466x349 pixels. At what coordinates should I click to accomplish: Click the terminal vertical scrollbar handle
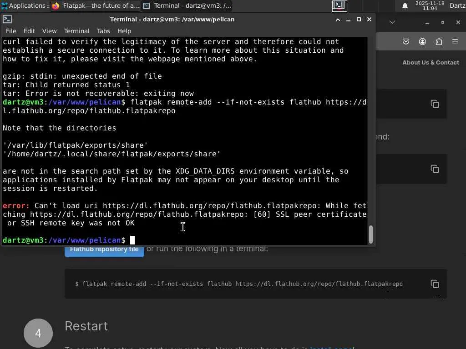pos(370,234)
